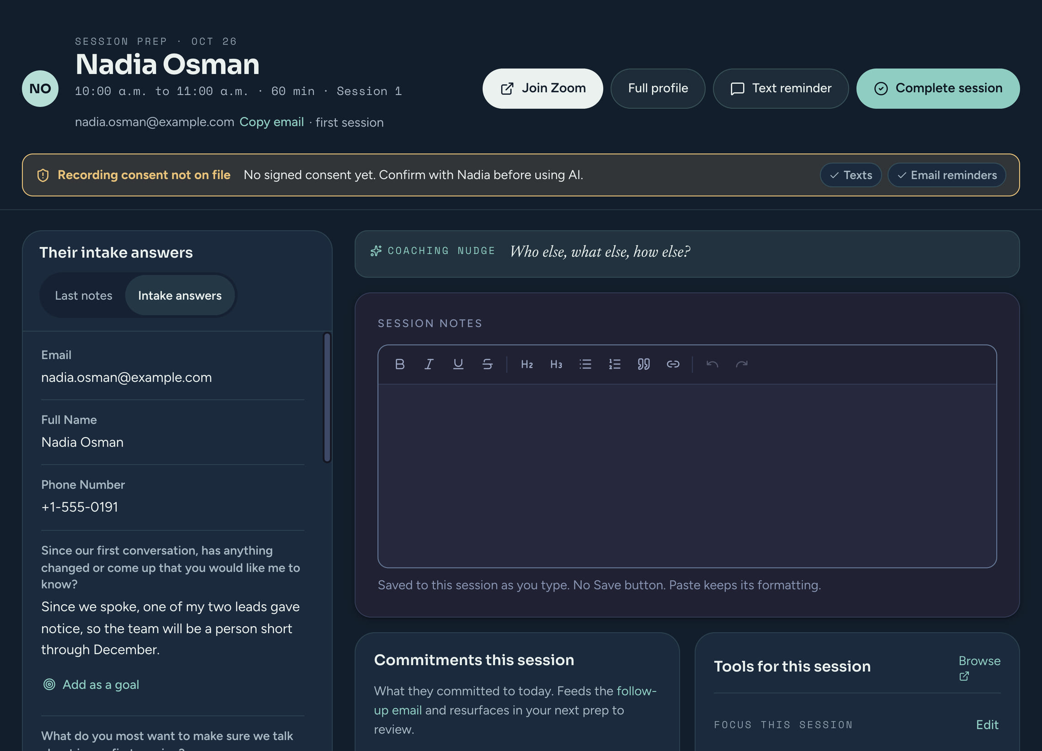Add intake answer as a goal

pyautogui.click(x=91, y=684)
